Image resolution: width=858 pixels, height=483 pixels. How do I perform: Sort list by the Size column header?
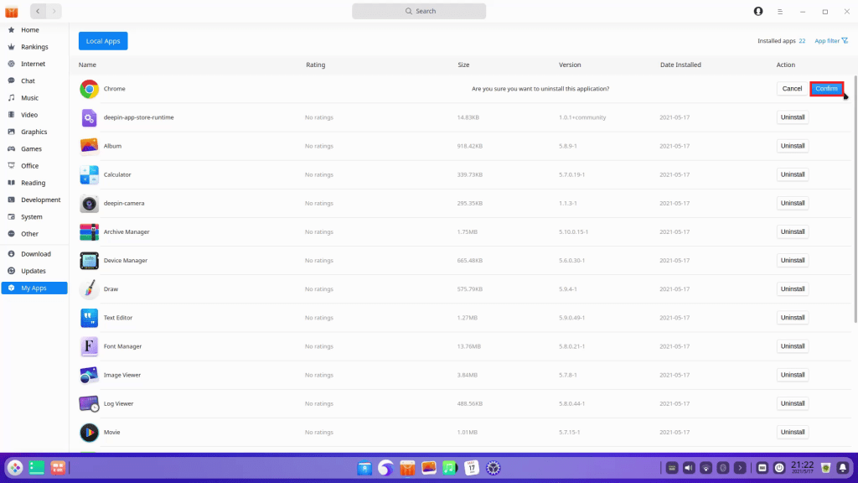click(x=463, y=65)
